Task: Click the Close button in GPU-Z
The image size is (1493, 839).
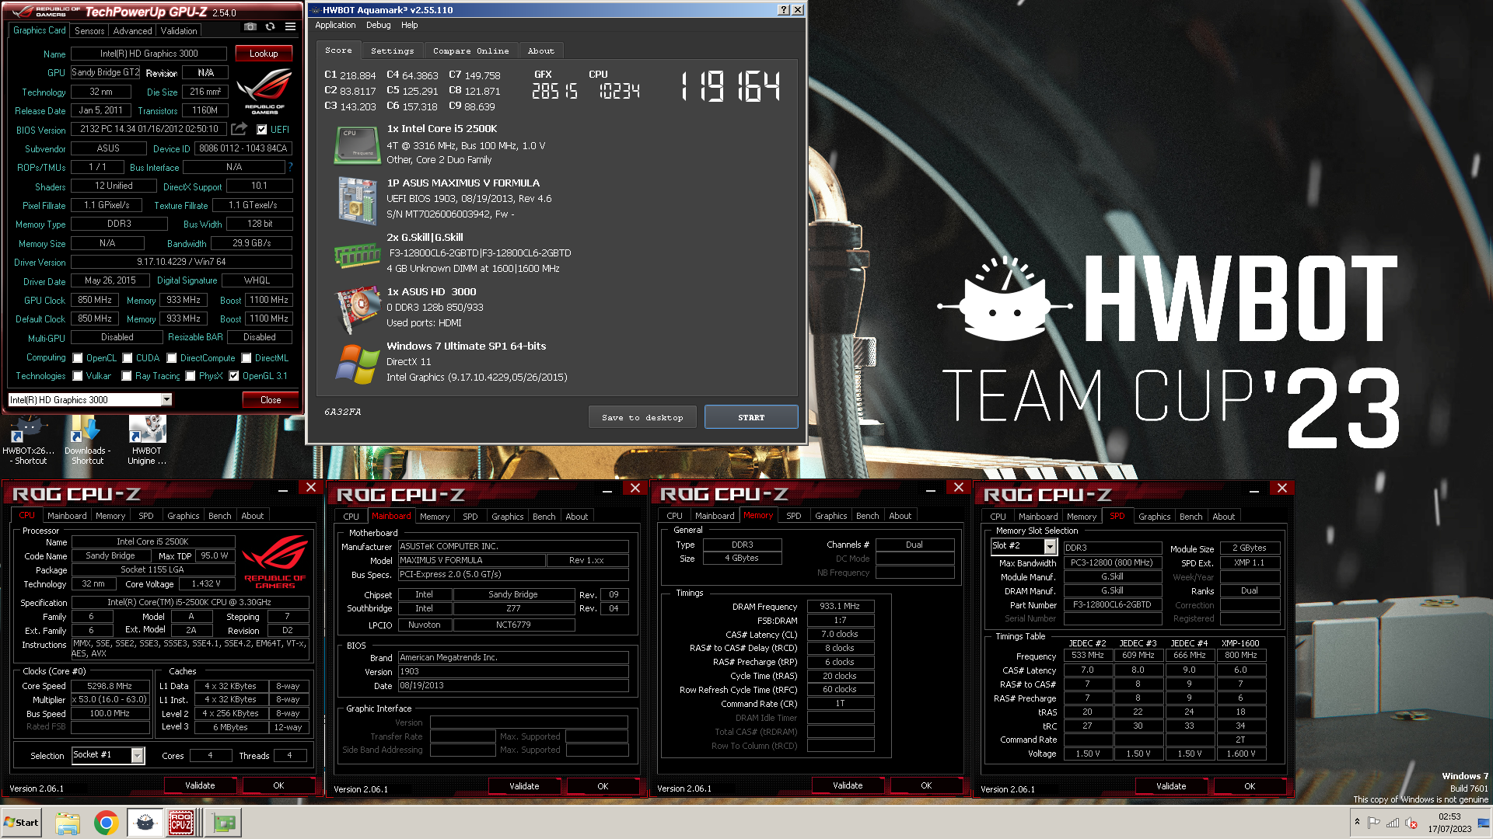Action: (x=271, y=400)
